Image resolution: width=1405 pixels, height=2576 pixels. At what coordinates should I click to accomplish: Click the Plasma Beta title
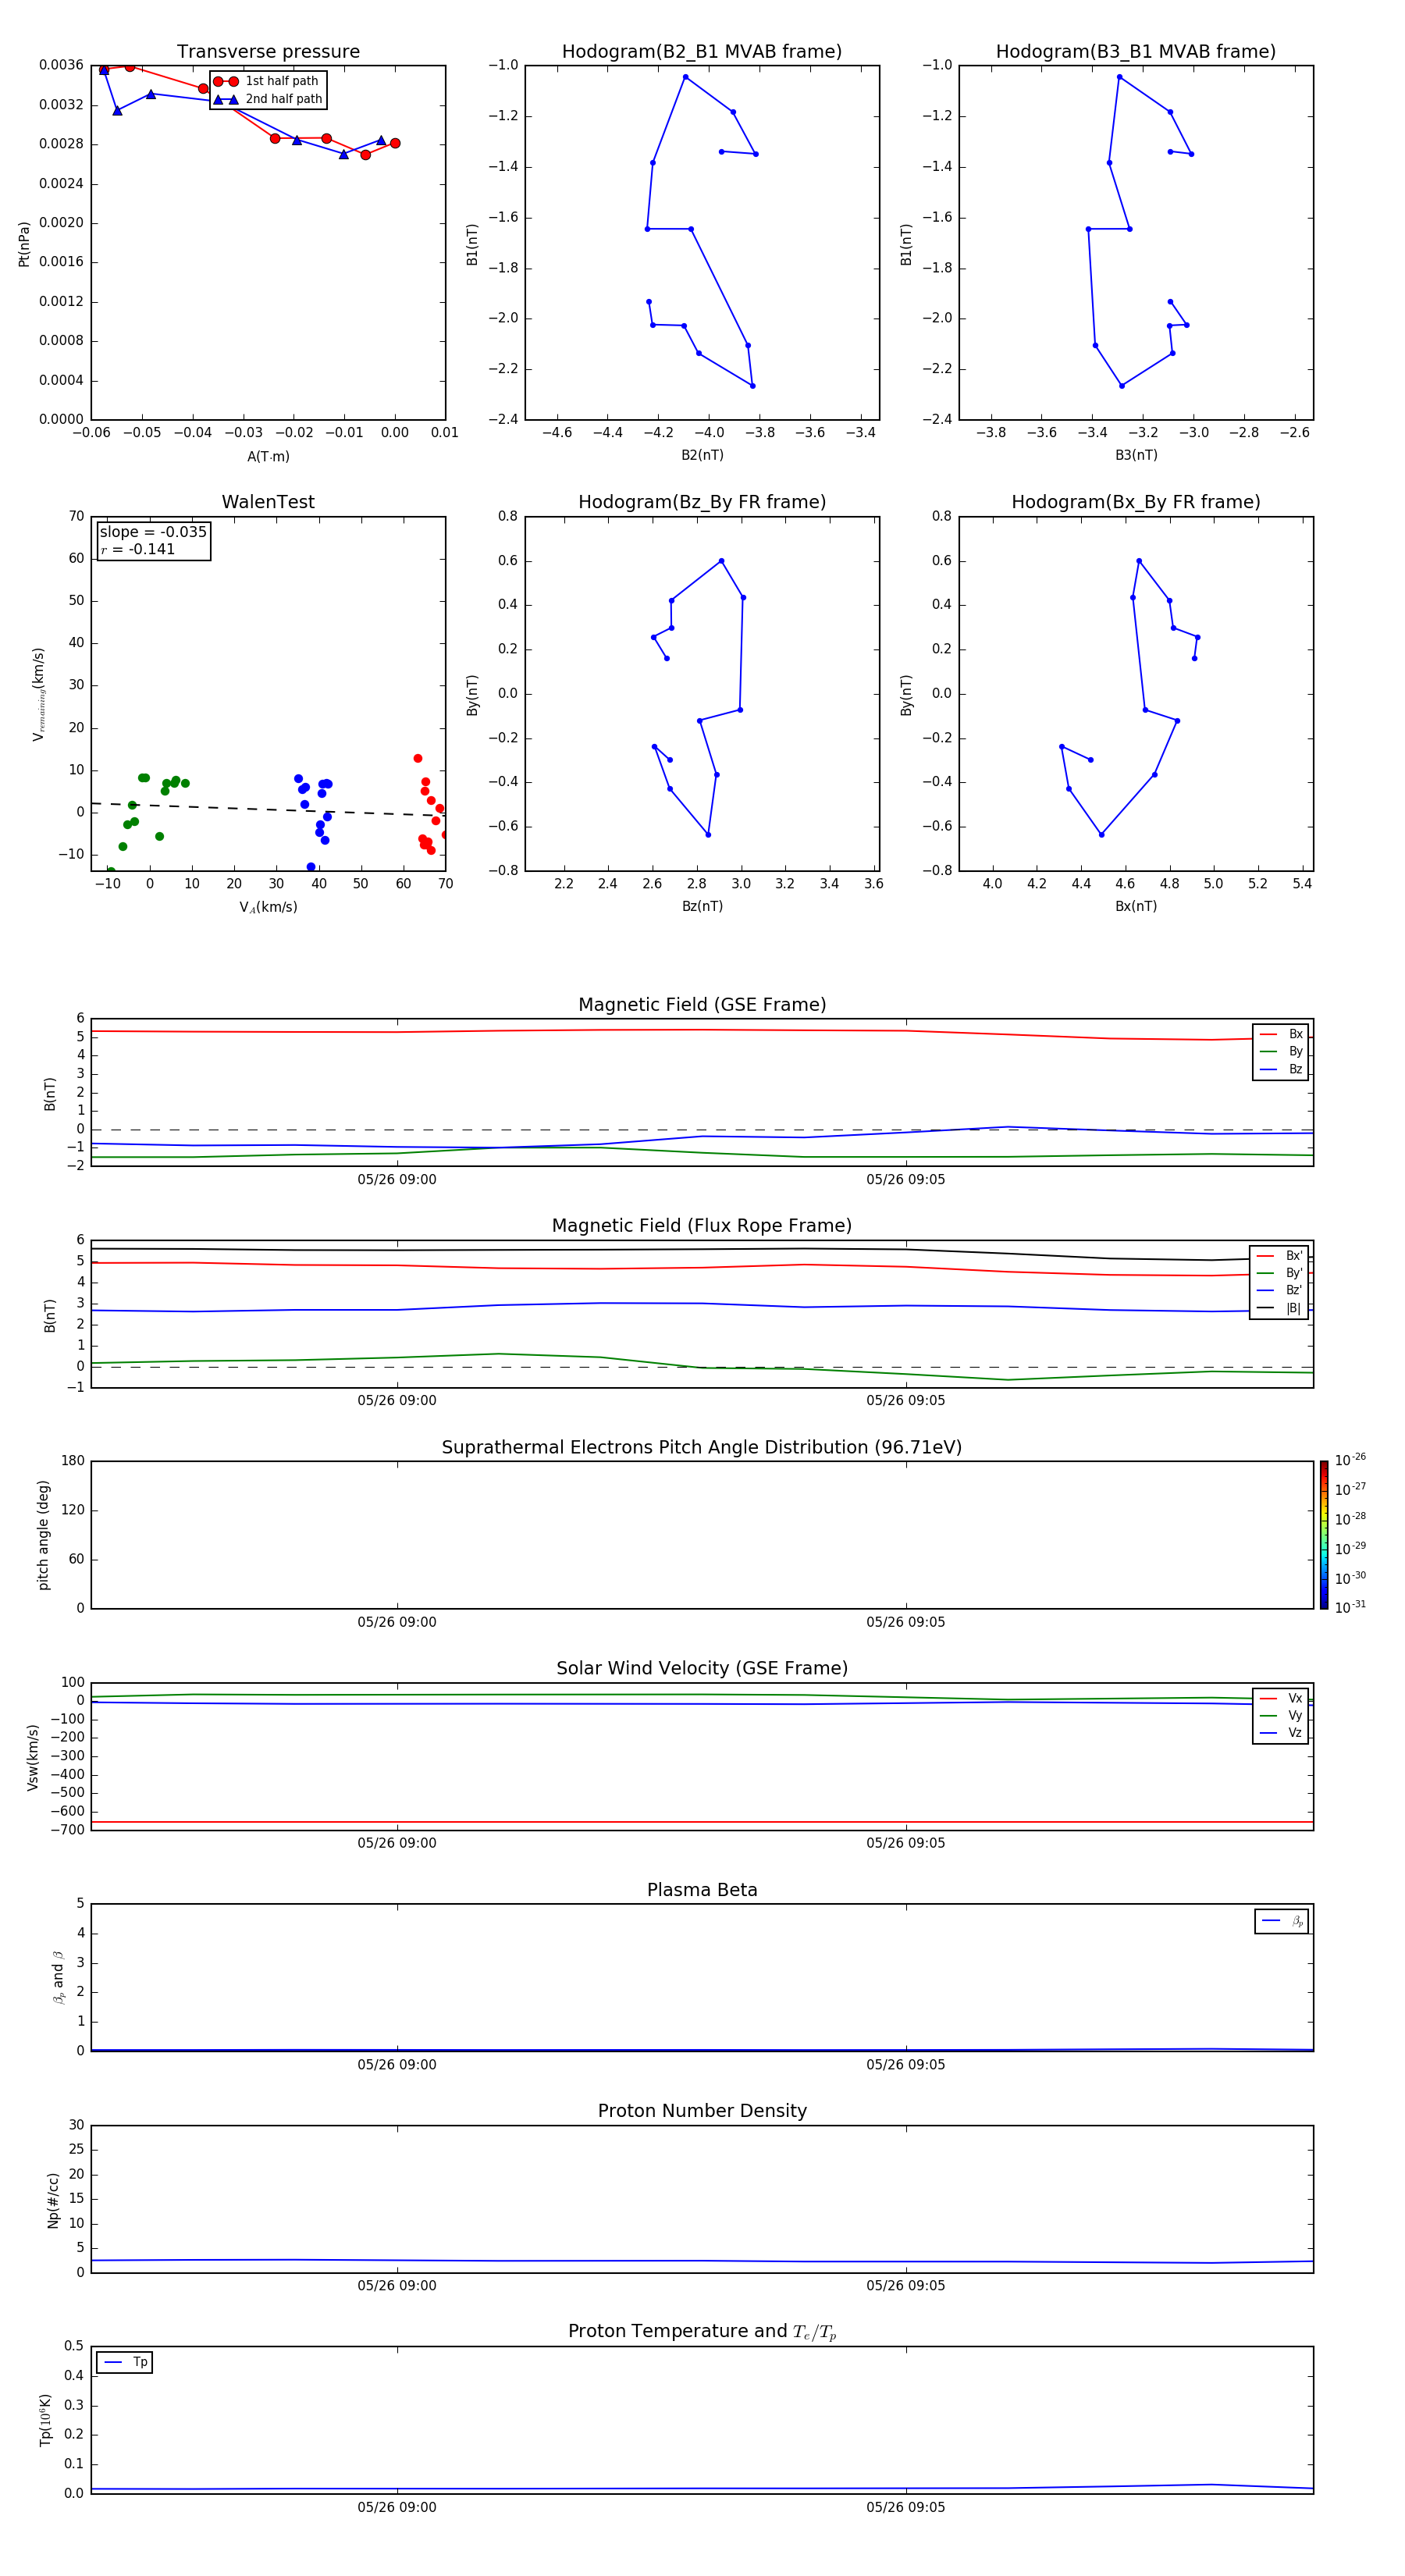[x=702, y=1890]
